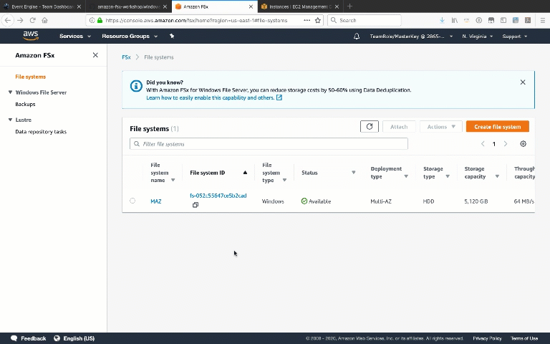Close the Amazon FSx side panel
This screenshot has width=550, height=344.
tap(95, 55)
